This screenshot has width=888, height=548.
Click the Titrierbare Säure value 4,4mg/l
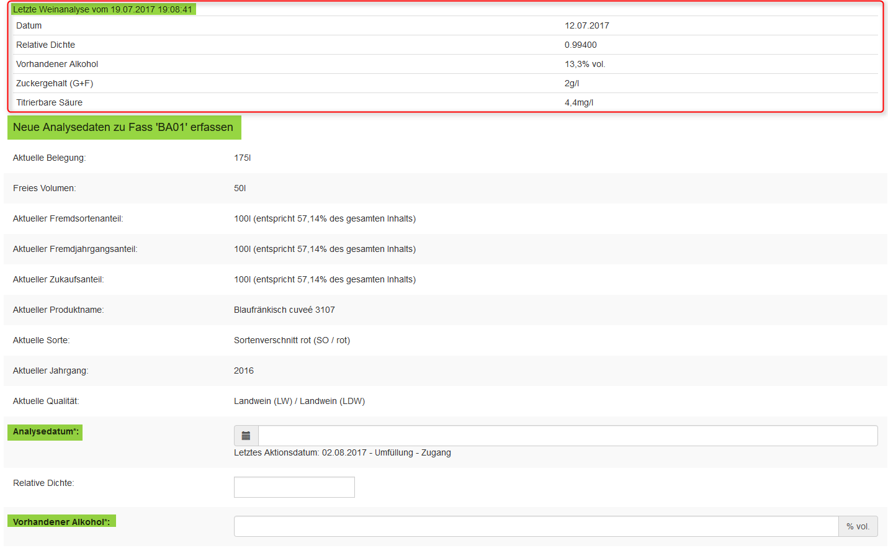[578, 102]
